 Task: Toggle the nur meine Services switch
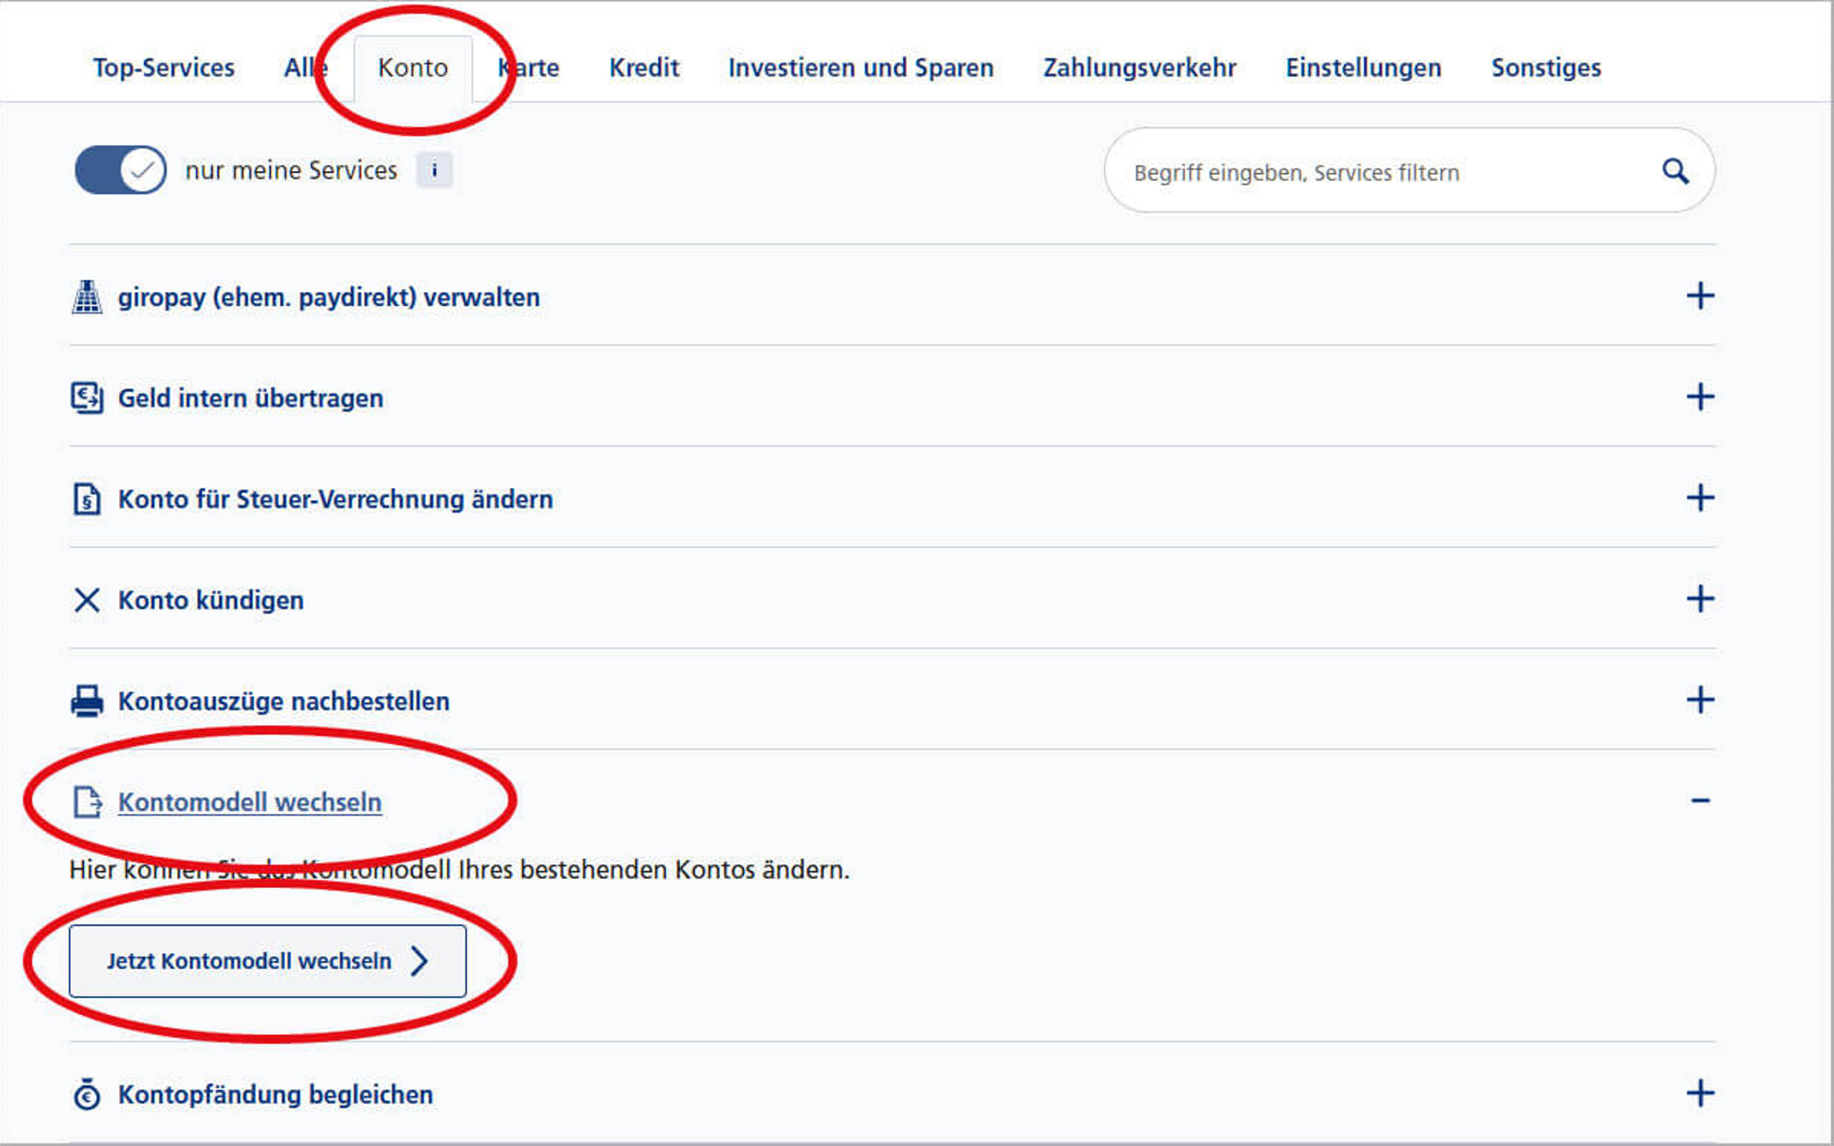[x=120, y=170]
